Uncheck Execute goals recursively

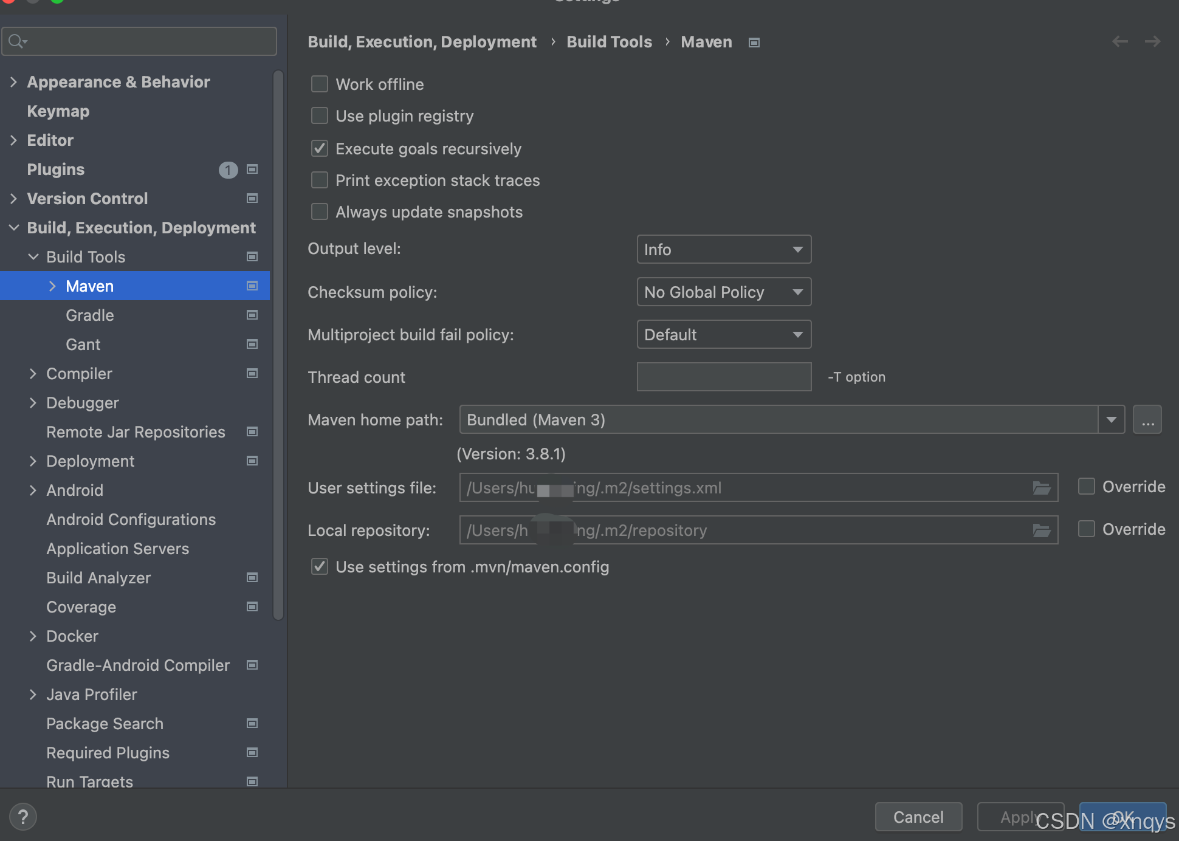point(320,148)
